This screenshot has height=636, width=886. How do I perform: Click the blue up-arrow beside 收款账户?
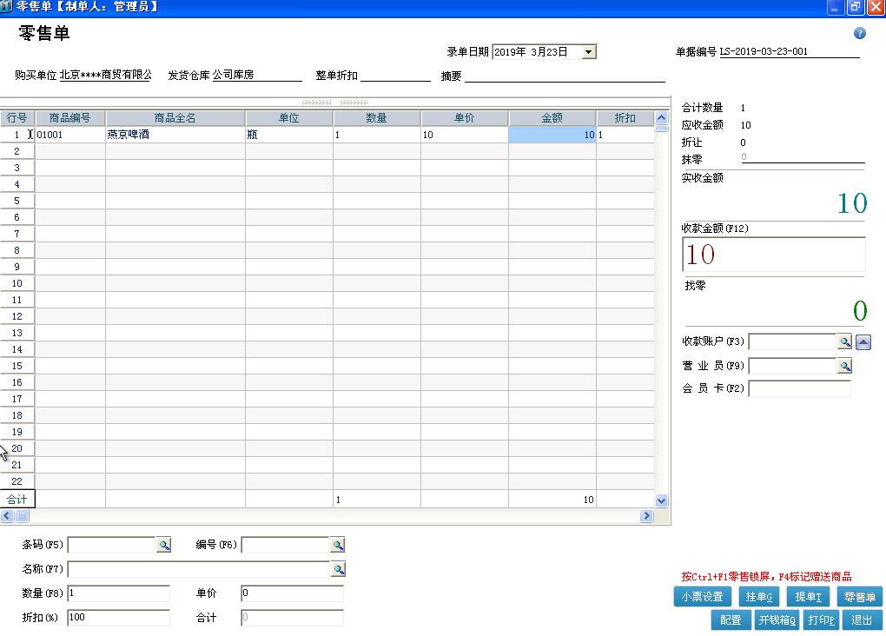863,342
